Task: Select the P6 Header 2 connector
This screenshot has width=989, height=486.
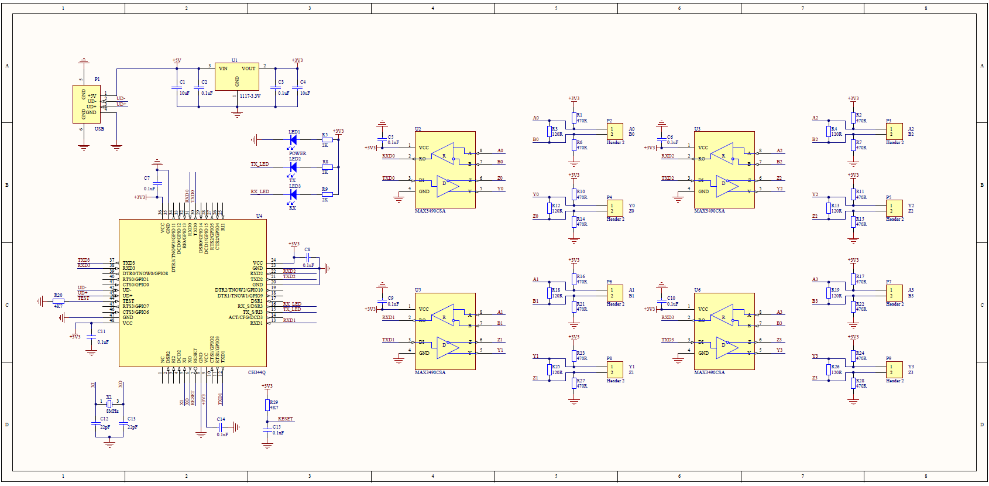Action: point(614,293)
